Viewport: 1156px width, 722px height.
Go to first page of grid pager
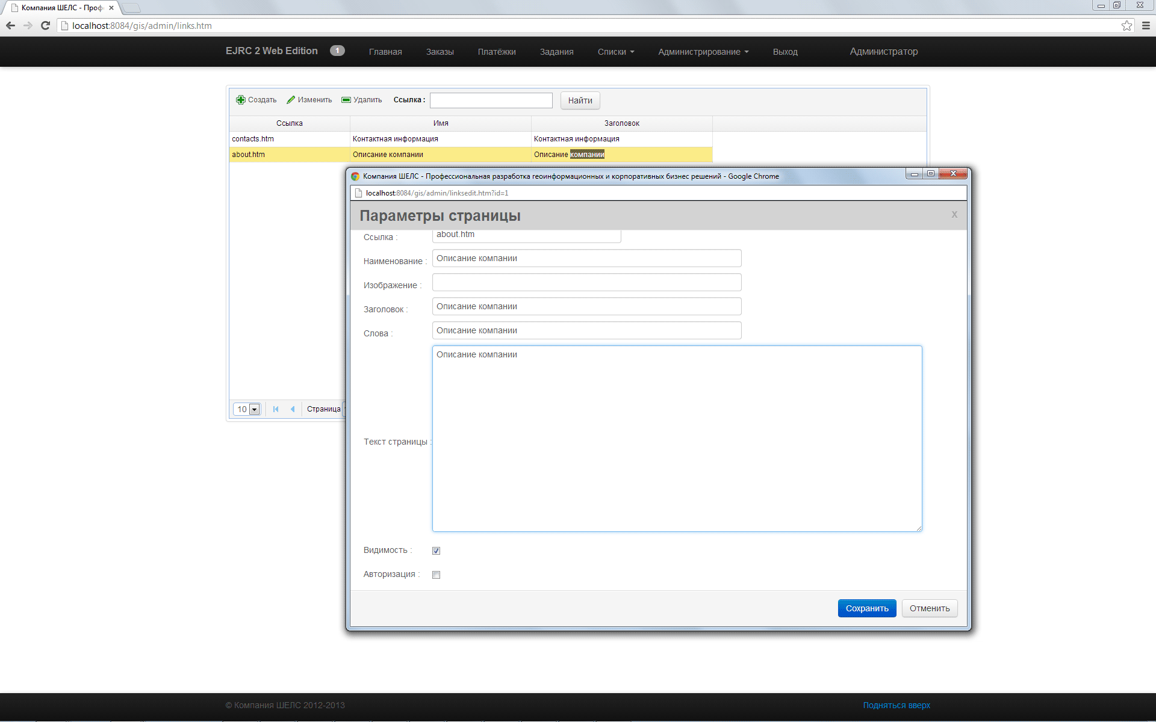click(x=276, y=409)
